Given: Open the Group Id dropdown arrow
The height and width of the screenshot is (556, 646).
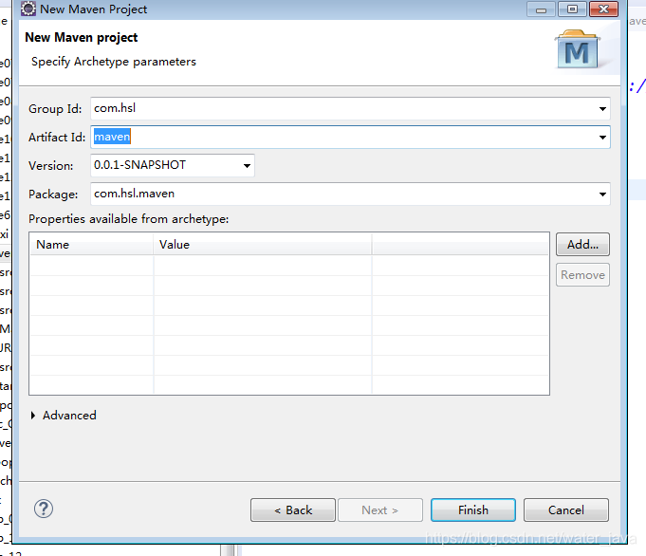Looking at the screenshot, I should click(x=602, y=109).
